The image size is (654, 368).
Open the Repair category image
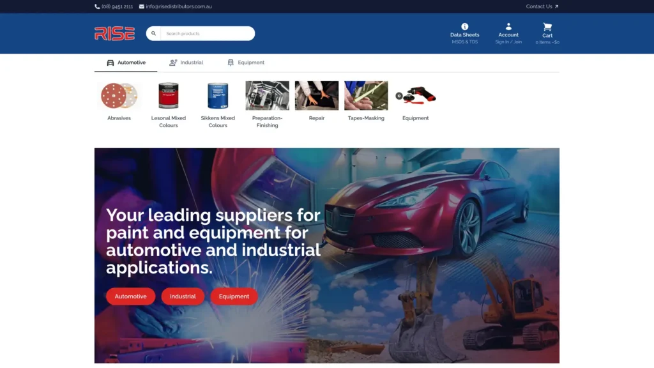[x=317, y=96]
